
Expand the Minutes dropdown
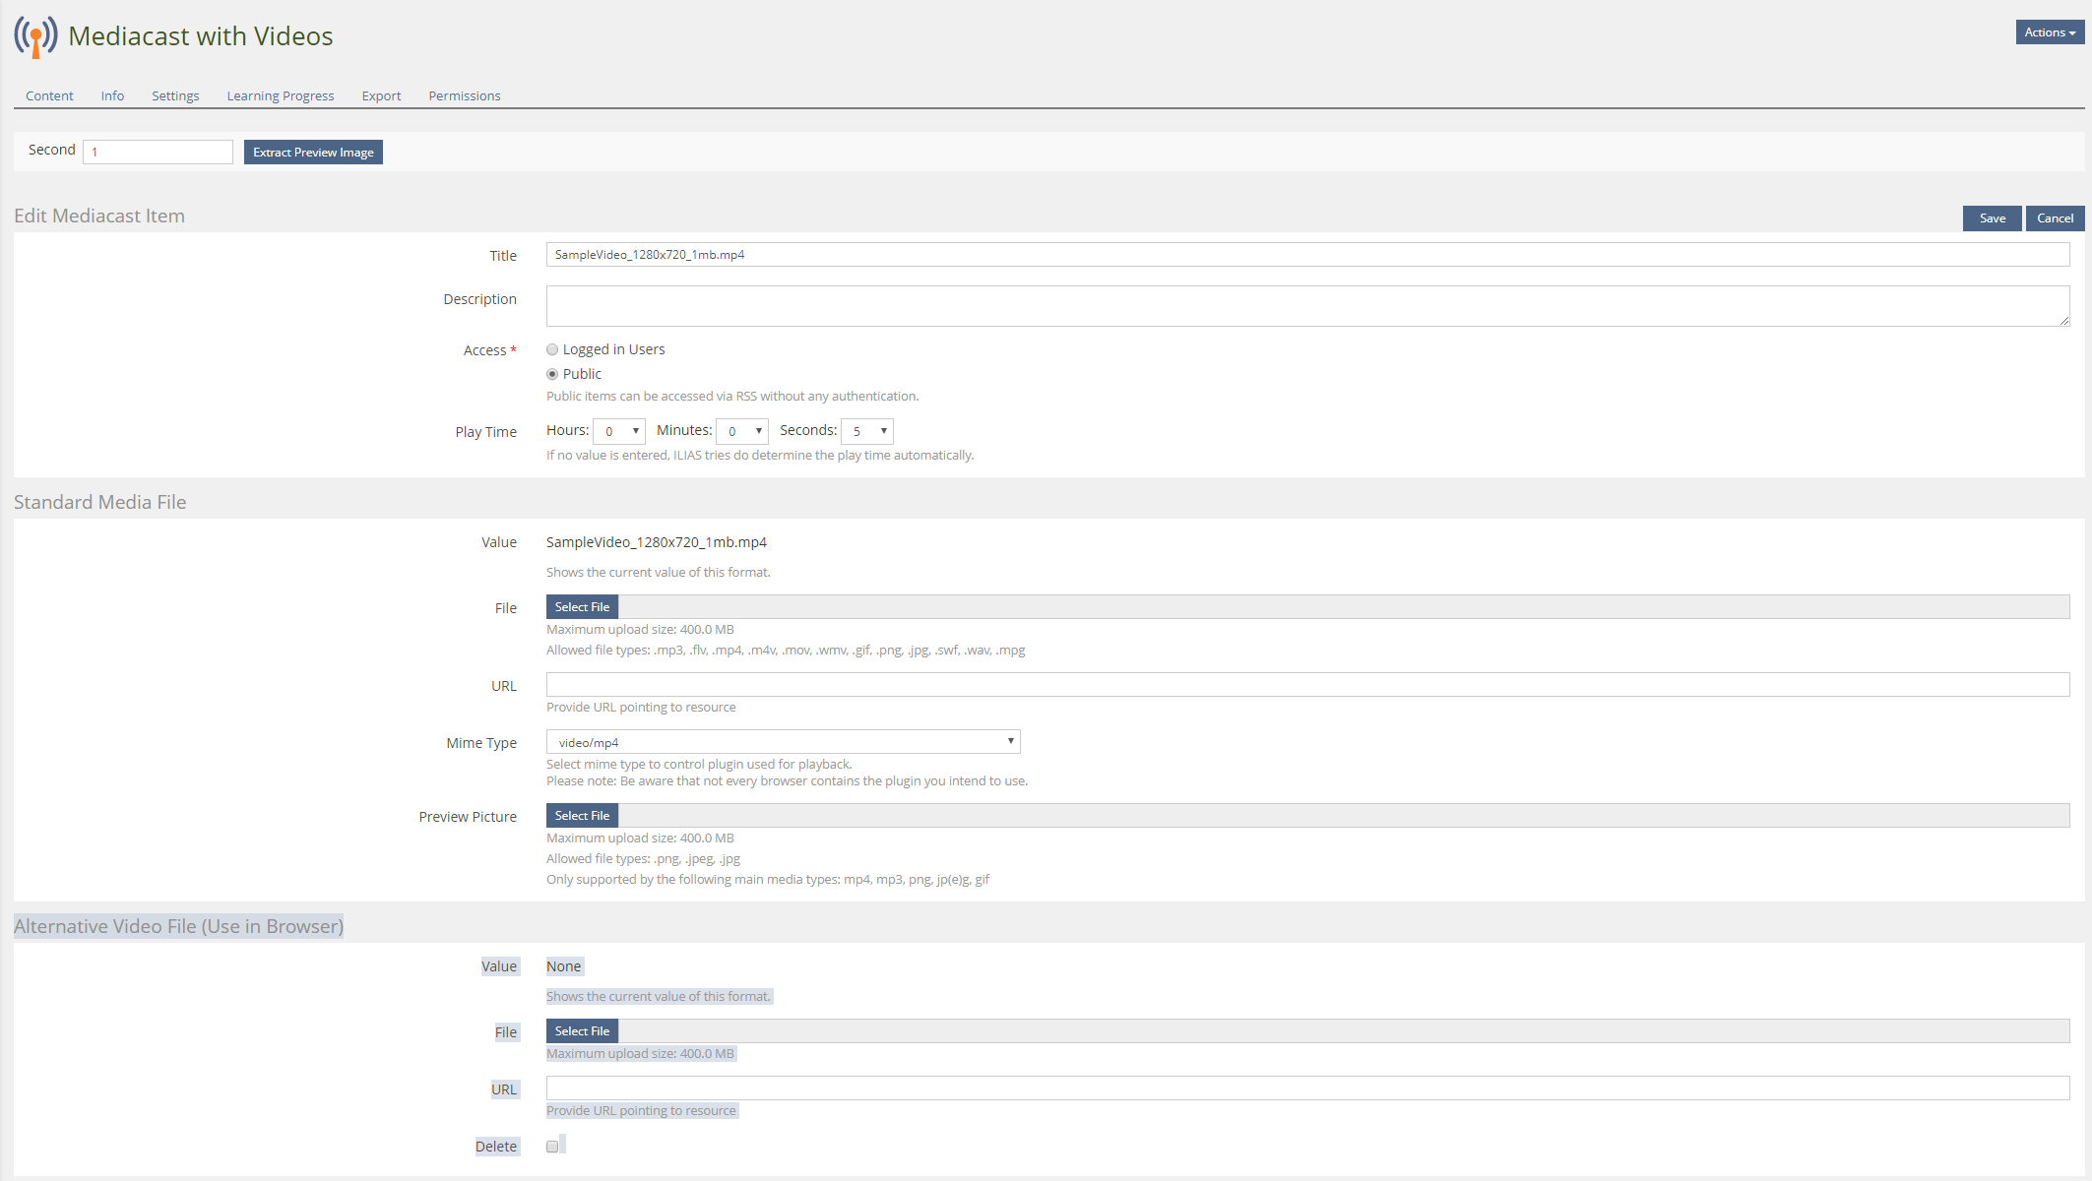pyautogui.click(x=742, y=431)
